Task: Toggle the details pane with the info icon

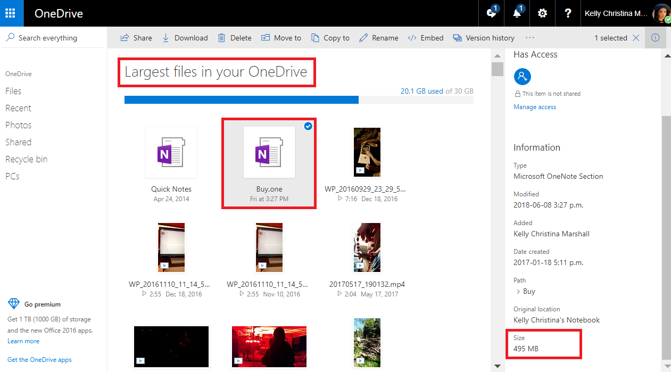Action: (656, 37)
